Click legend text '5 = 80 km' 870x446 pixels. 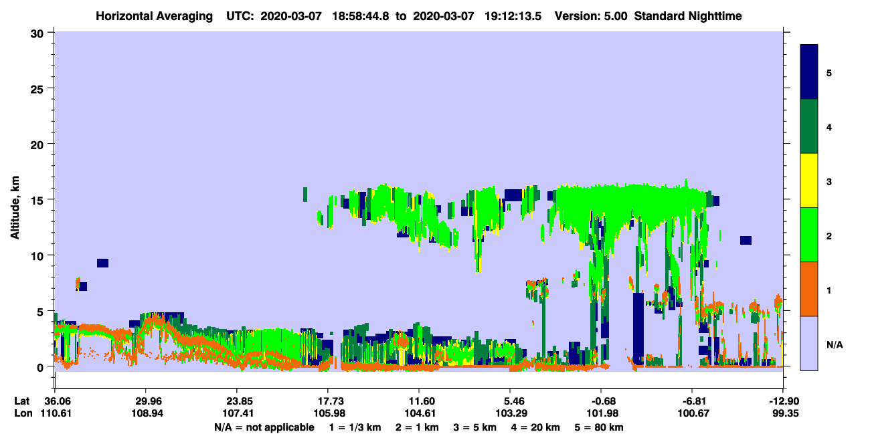click(600, 427)
